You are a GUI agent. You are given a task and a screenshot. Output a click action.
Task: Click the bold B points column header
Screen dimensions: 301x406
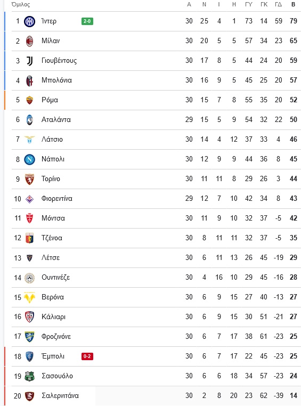tap(293, 4)
